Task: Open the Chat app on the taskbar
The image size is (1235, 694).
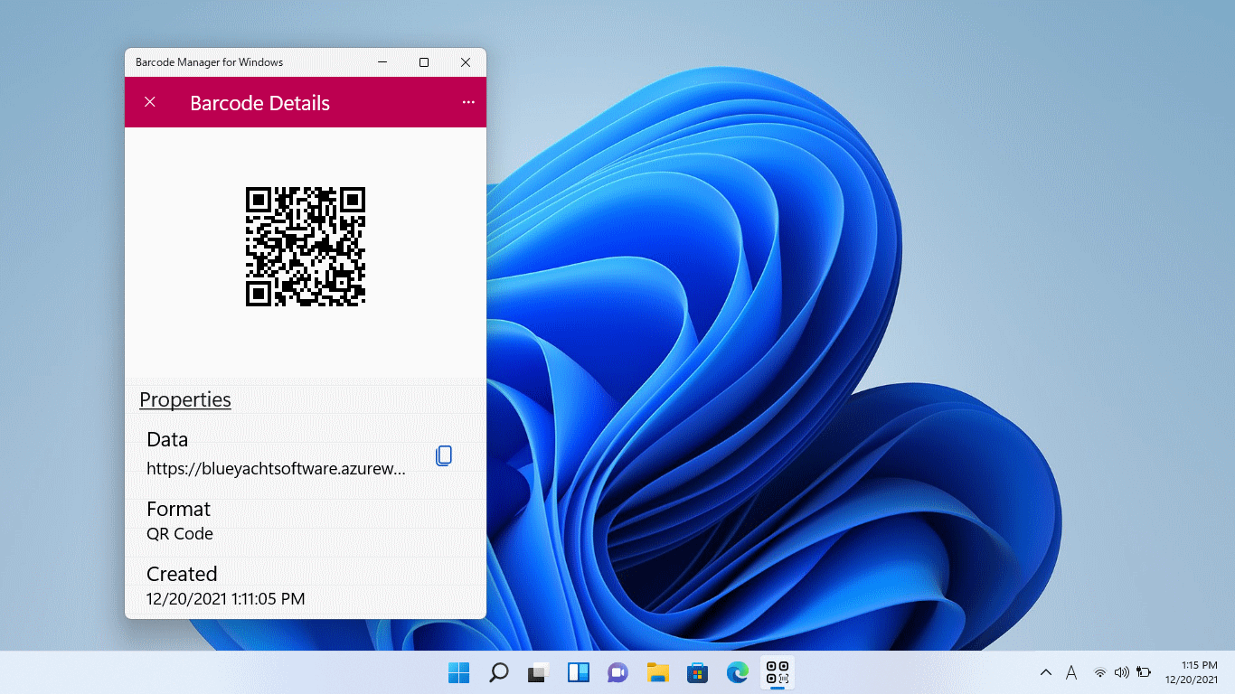Action: coord(617,672)
